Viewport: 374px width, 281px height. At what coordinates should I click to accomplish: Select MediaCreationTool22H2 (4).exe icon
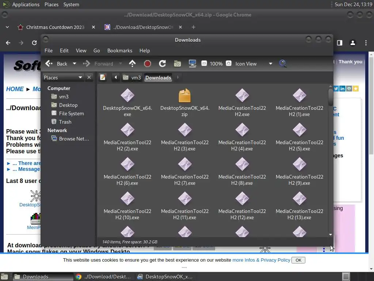tap(242, 130)
